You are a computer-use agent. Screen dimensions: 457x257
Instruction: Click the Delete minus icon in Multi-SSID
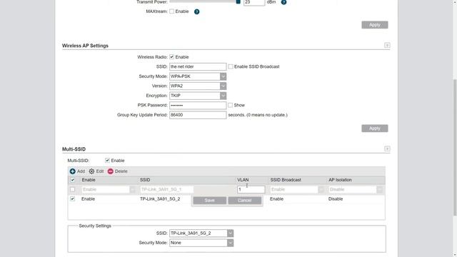[111, 171]
